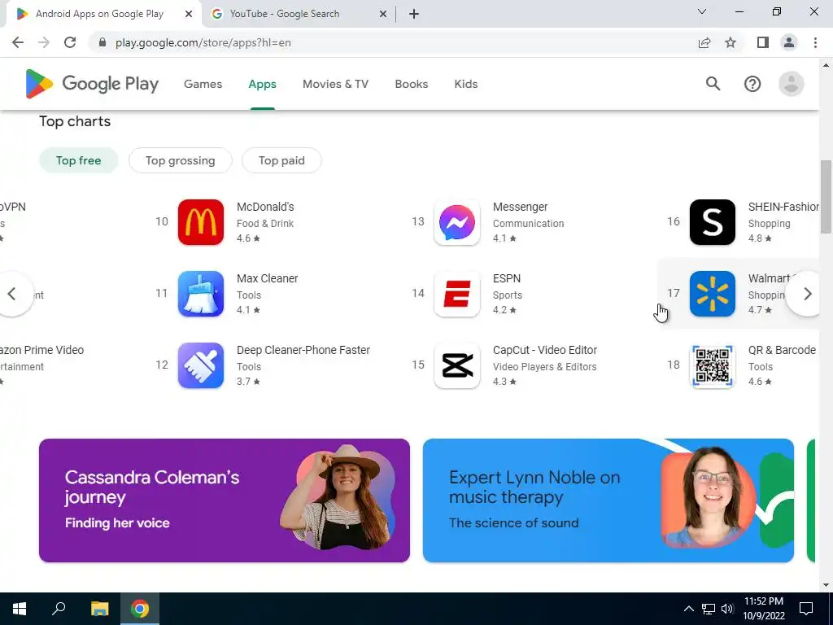Screen dimensions: 833x625
Task: Open Deep Cleaner-Phone Faster title link
Action: click(x=303, y=350)
